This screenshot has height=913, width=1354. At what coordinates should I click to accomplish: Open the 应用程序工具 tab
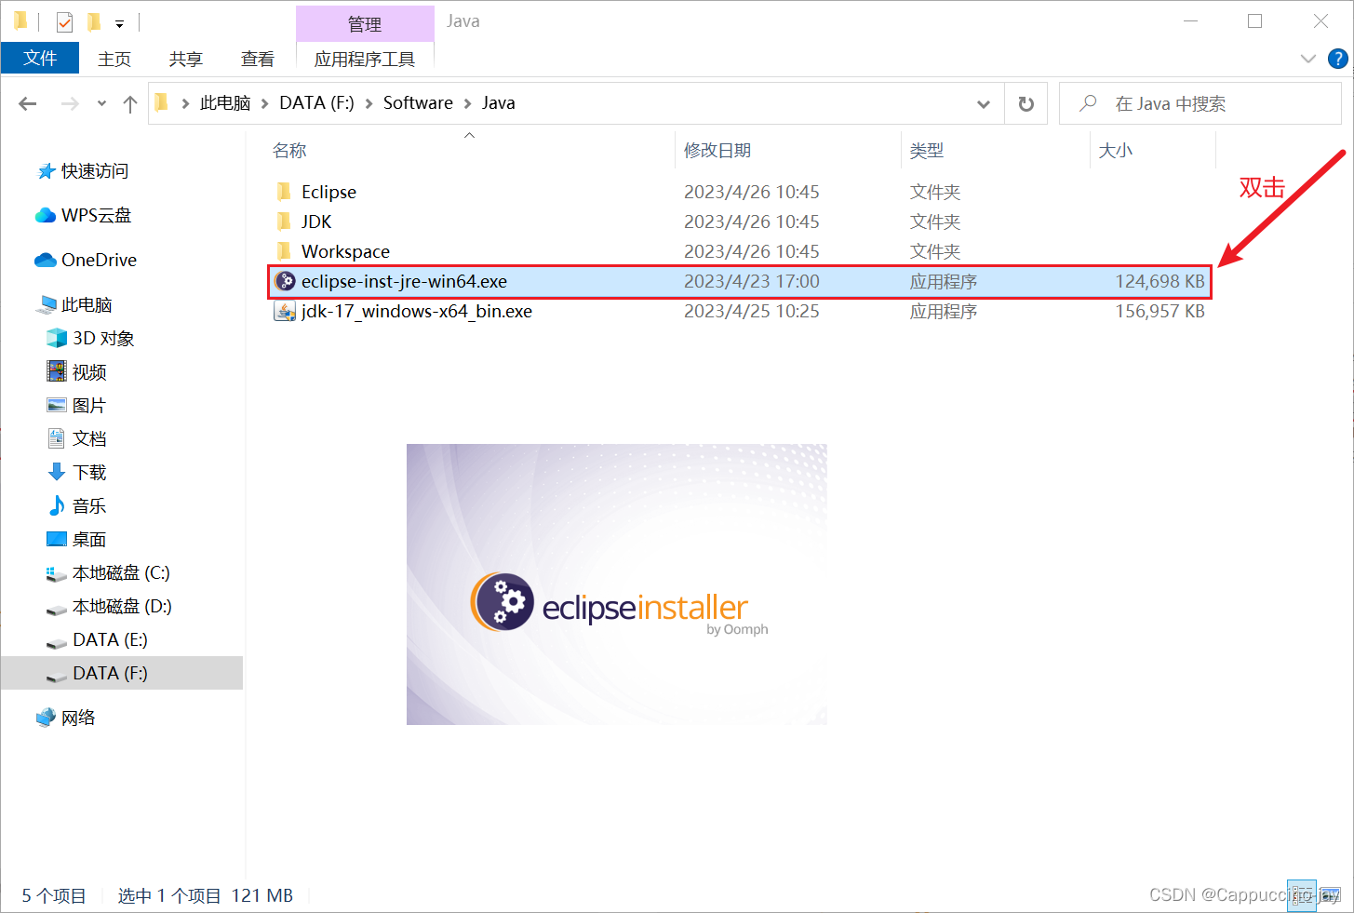(365, 59)
